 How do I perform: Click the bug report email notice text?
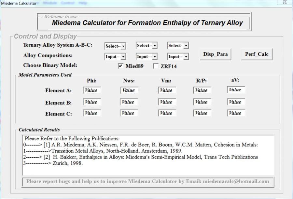coord(147,181)
